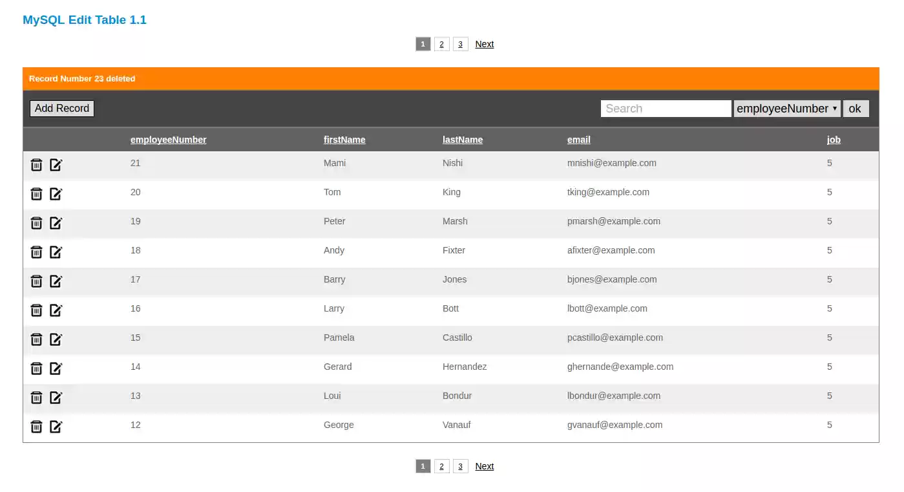Viewport: 904px width, 492px height.
Task: Delete George Vanauf's record
Action: [x=36, y=427]
